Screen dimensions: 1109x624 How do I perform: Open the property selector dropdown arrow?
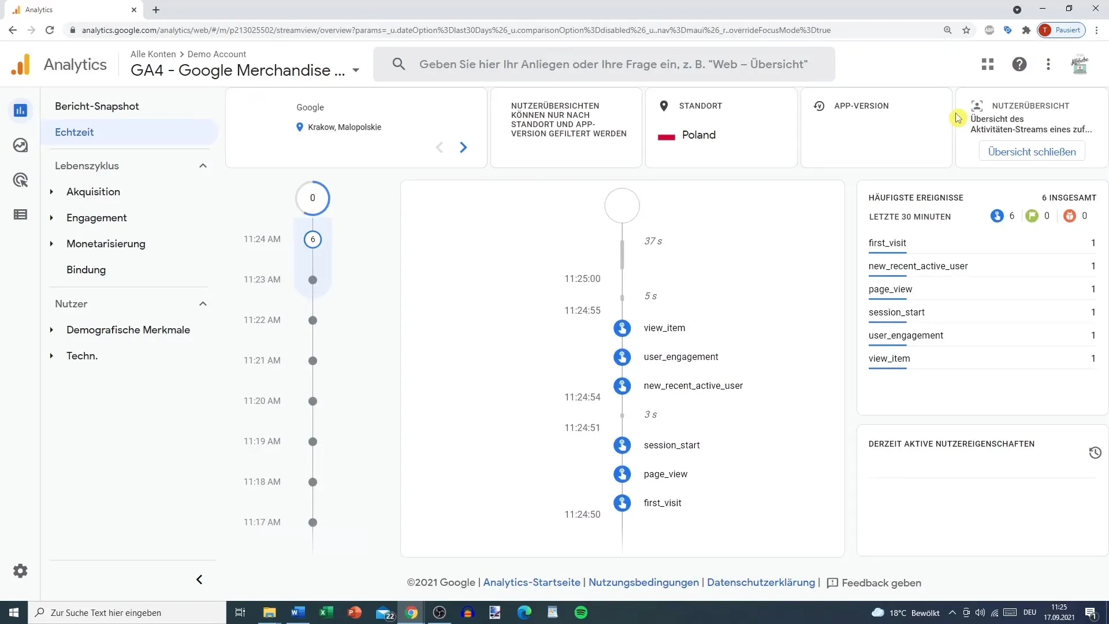356,70
